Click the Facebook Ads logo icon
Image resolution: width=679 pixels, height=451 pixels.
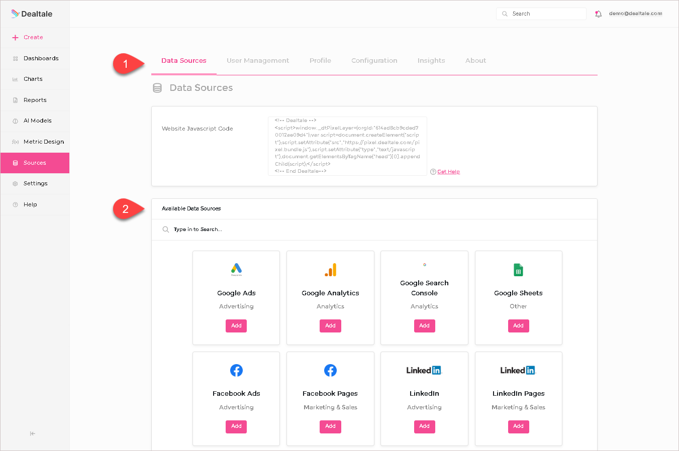pos(236,371)
